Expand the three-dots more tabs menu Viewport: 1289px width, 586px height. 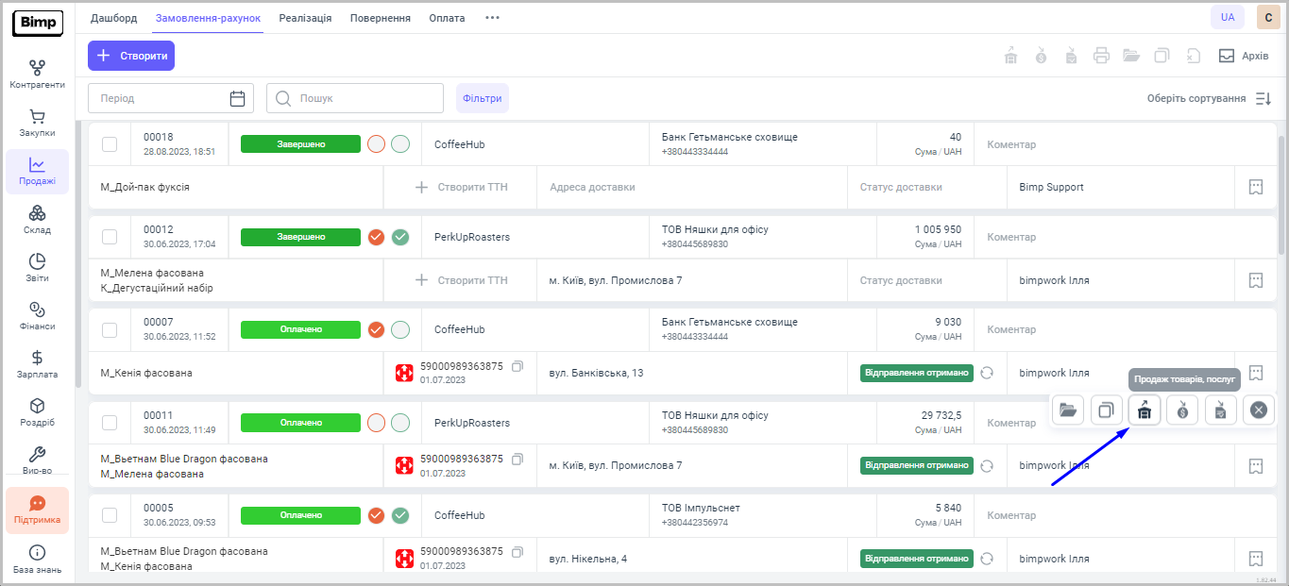pos(492,18)
